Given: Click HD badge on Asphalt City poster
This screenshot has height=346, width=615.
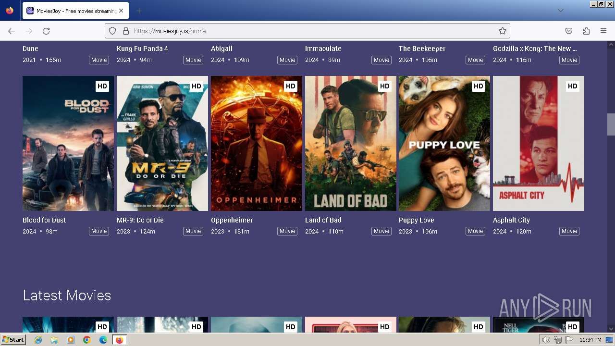Looking at the screenshot, I should pos(572,86).
